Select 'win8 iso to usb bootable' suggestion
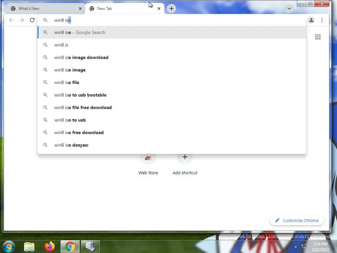337x253 pixels. point(172,95)
